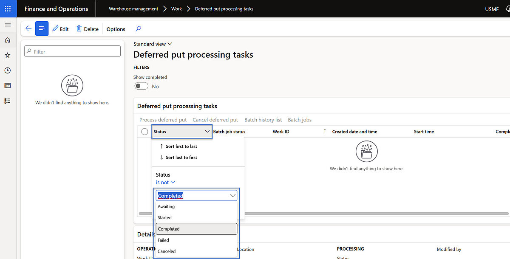Viewport: 510px width, 259px height.
Task: Expand the Standard view dropdown
Action: coord(153,44)
